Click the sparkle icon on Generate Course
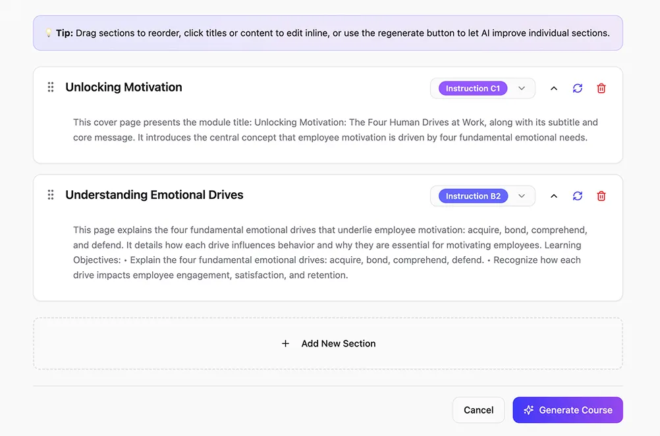 tap(528, 410)
